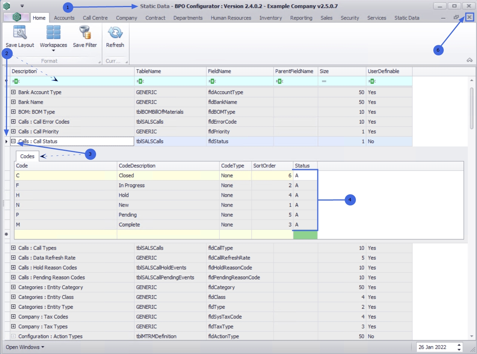Viewport: 477px width, 354px height.
Task: Switch to the Security tab
Action: pyautogui.click(x=350, y=18)
